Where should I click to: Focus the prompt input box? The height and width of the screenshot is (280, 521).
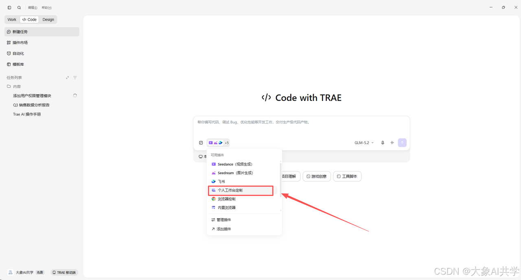(301, 127)
